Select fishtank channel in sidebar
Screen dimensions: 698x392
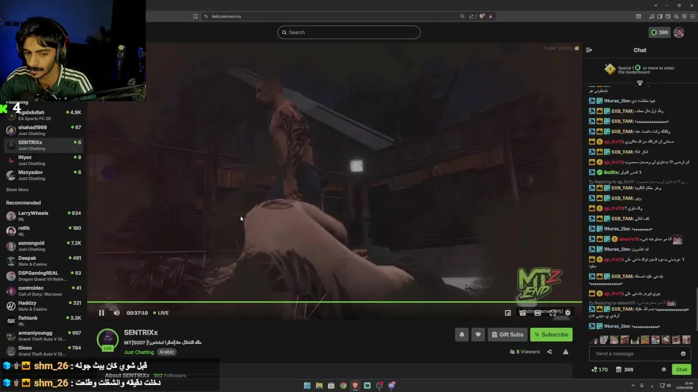click(x=44, y=321)
